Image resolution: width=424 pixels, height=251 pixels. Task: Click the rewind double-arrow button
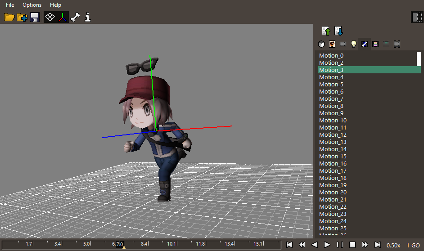(x=302, y=245)
